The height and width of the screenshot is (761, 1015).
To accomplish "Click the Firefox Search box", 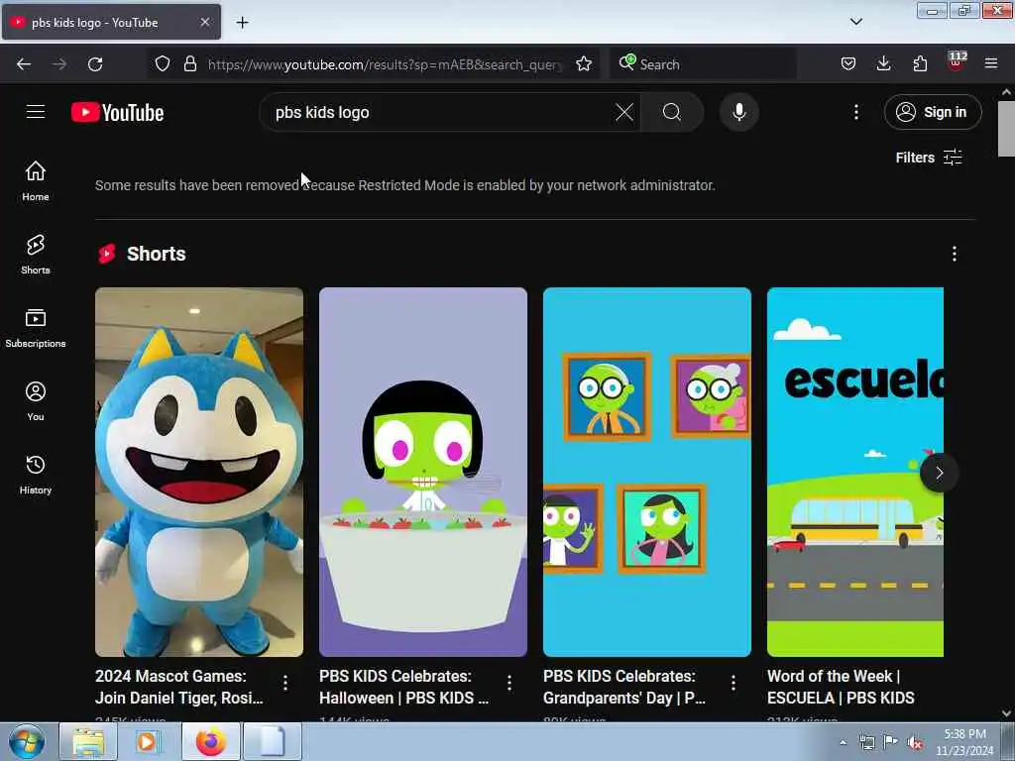I will [704, 64].
